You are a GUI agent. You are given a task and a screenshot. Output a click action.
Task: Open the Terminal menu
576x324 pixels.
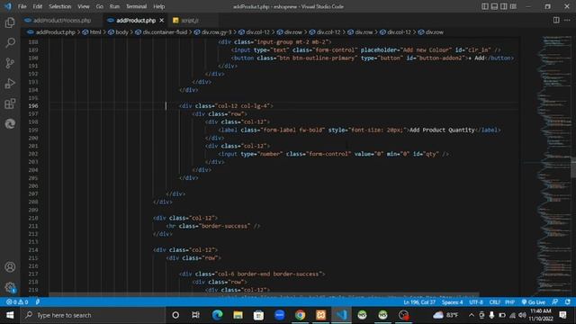pyautogui.click(x=136, y=6)
